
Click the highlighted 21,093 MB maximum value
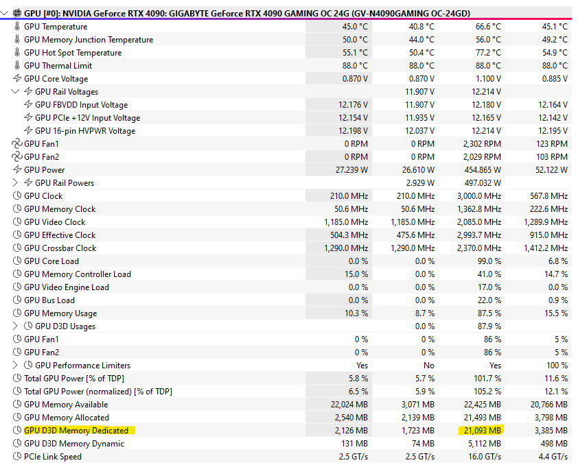[x=479, y=431]
